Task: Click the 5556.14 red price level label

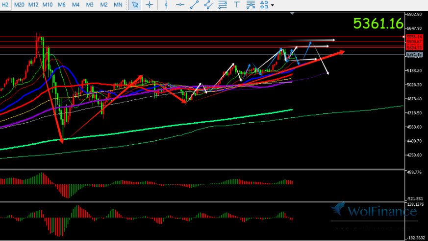Action: [414, 37]
